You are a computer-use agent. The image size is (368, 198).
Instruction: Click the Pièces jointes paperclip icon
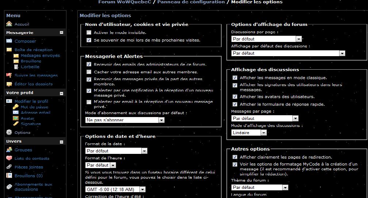coord(9,167)
